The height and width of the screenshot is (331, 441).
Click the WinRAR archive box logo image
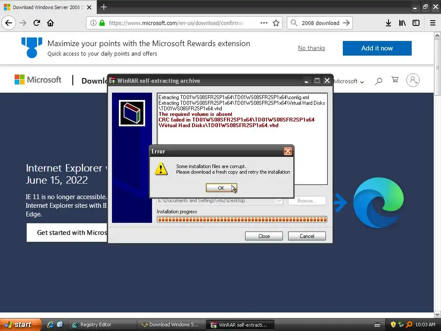pyautogui.click(x=132, y=113)
